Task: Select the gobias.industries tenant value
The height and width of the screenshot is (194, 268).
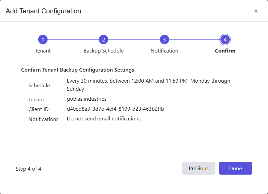Action: [x=87, y=99]
